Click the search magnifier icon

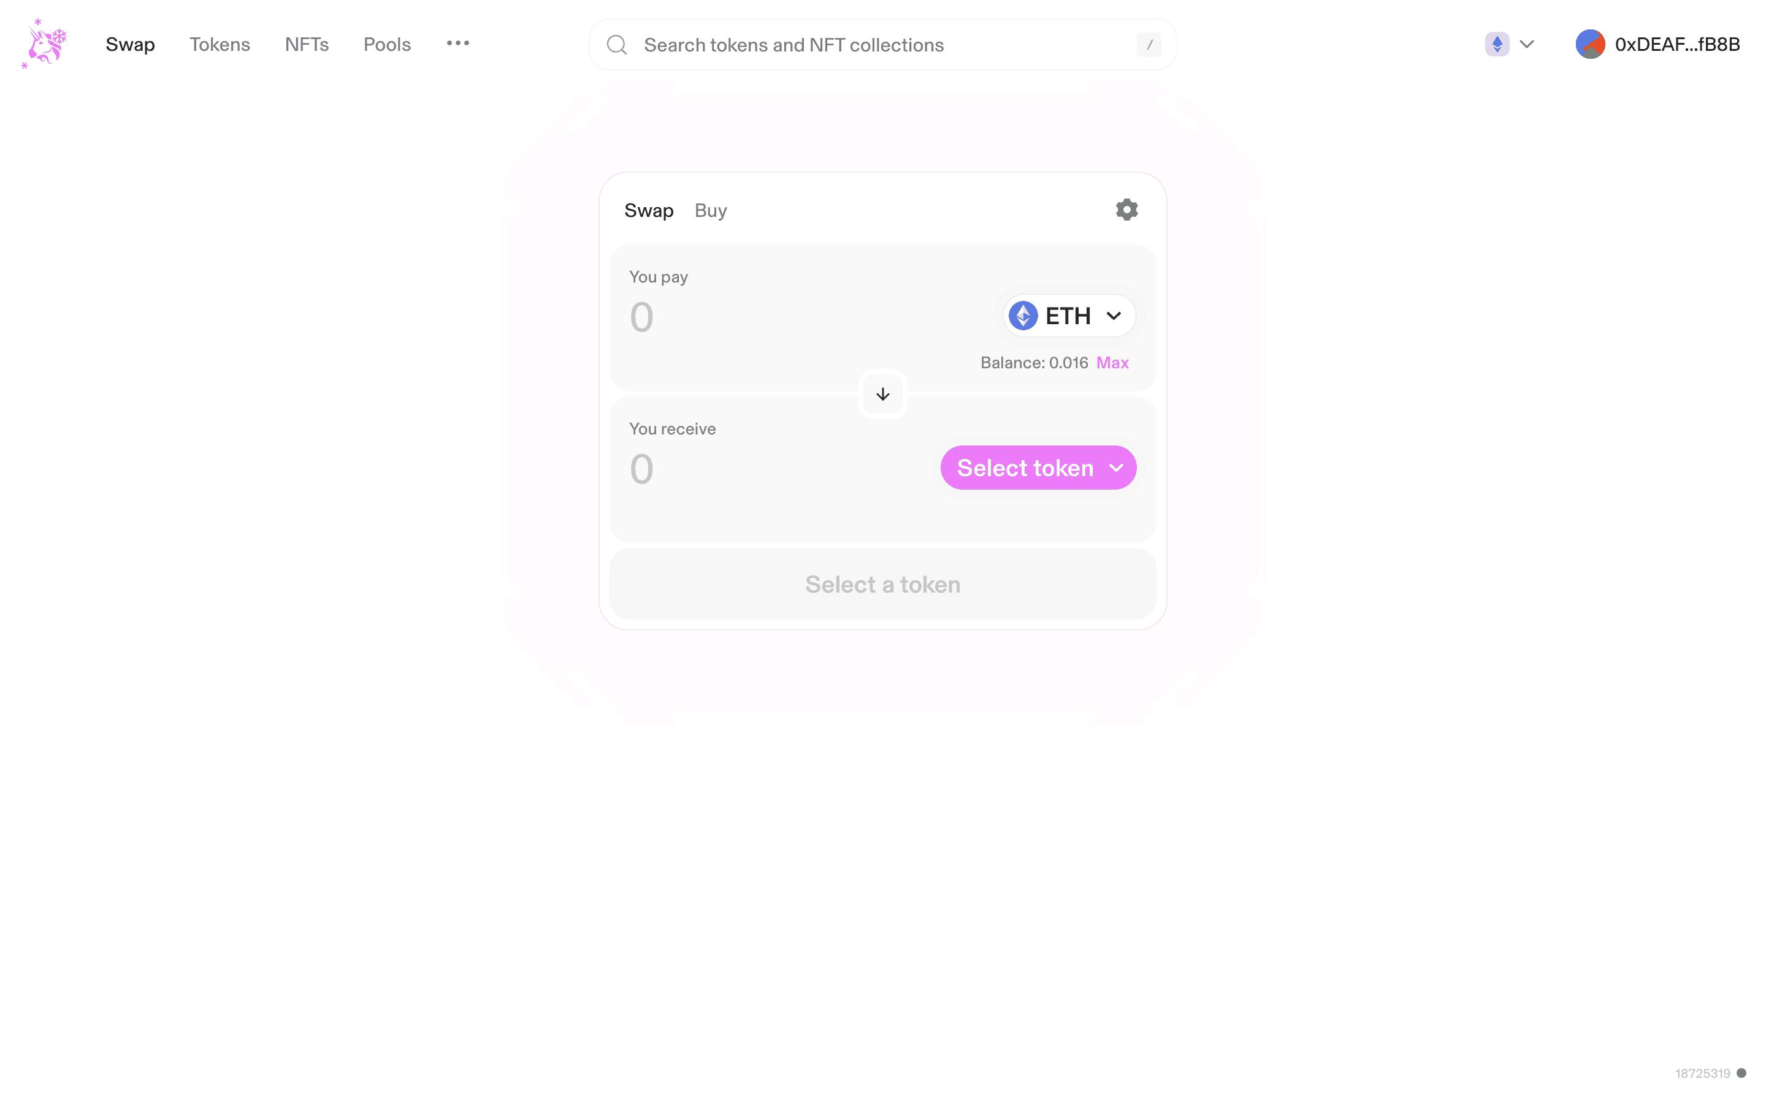tap(617, 45)
